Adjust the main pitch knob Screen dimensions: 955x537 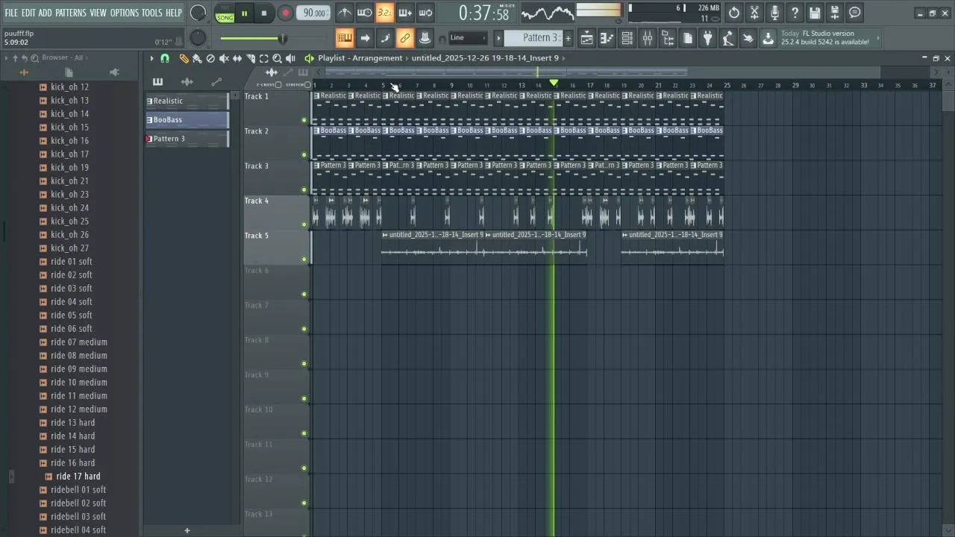tap(198, 38)
